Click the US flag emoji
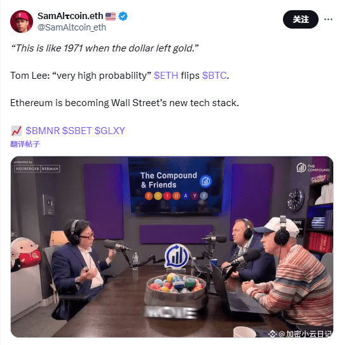The height and width of the screenshot is (345, 337). [111, 17]
